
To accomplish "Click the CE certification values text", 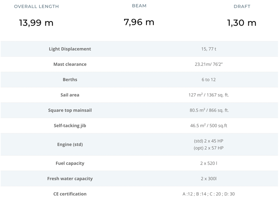I will click(209, 194).
